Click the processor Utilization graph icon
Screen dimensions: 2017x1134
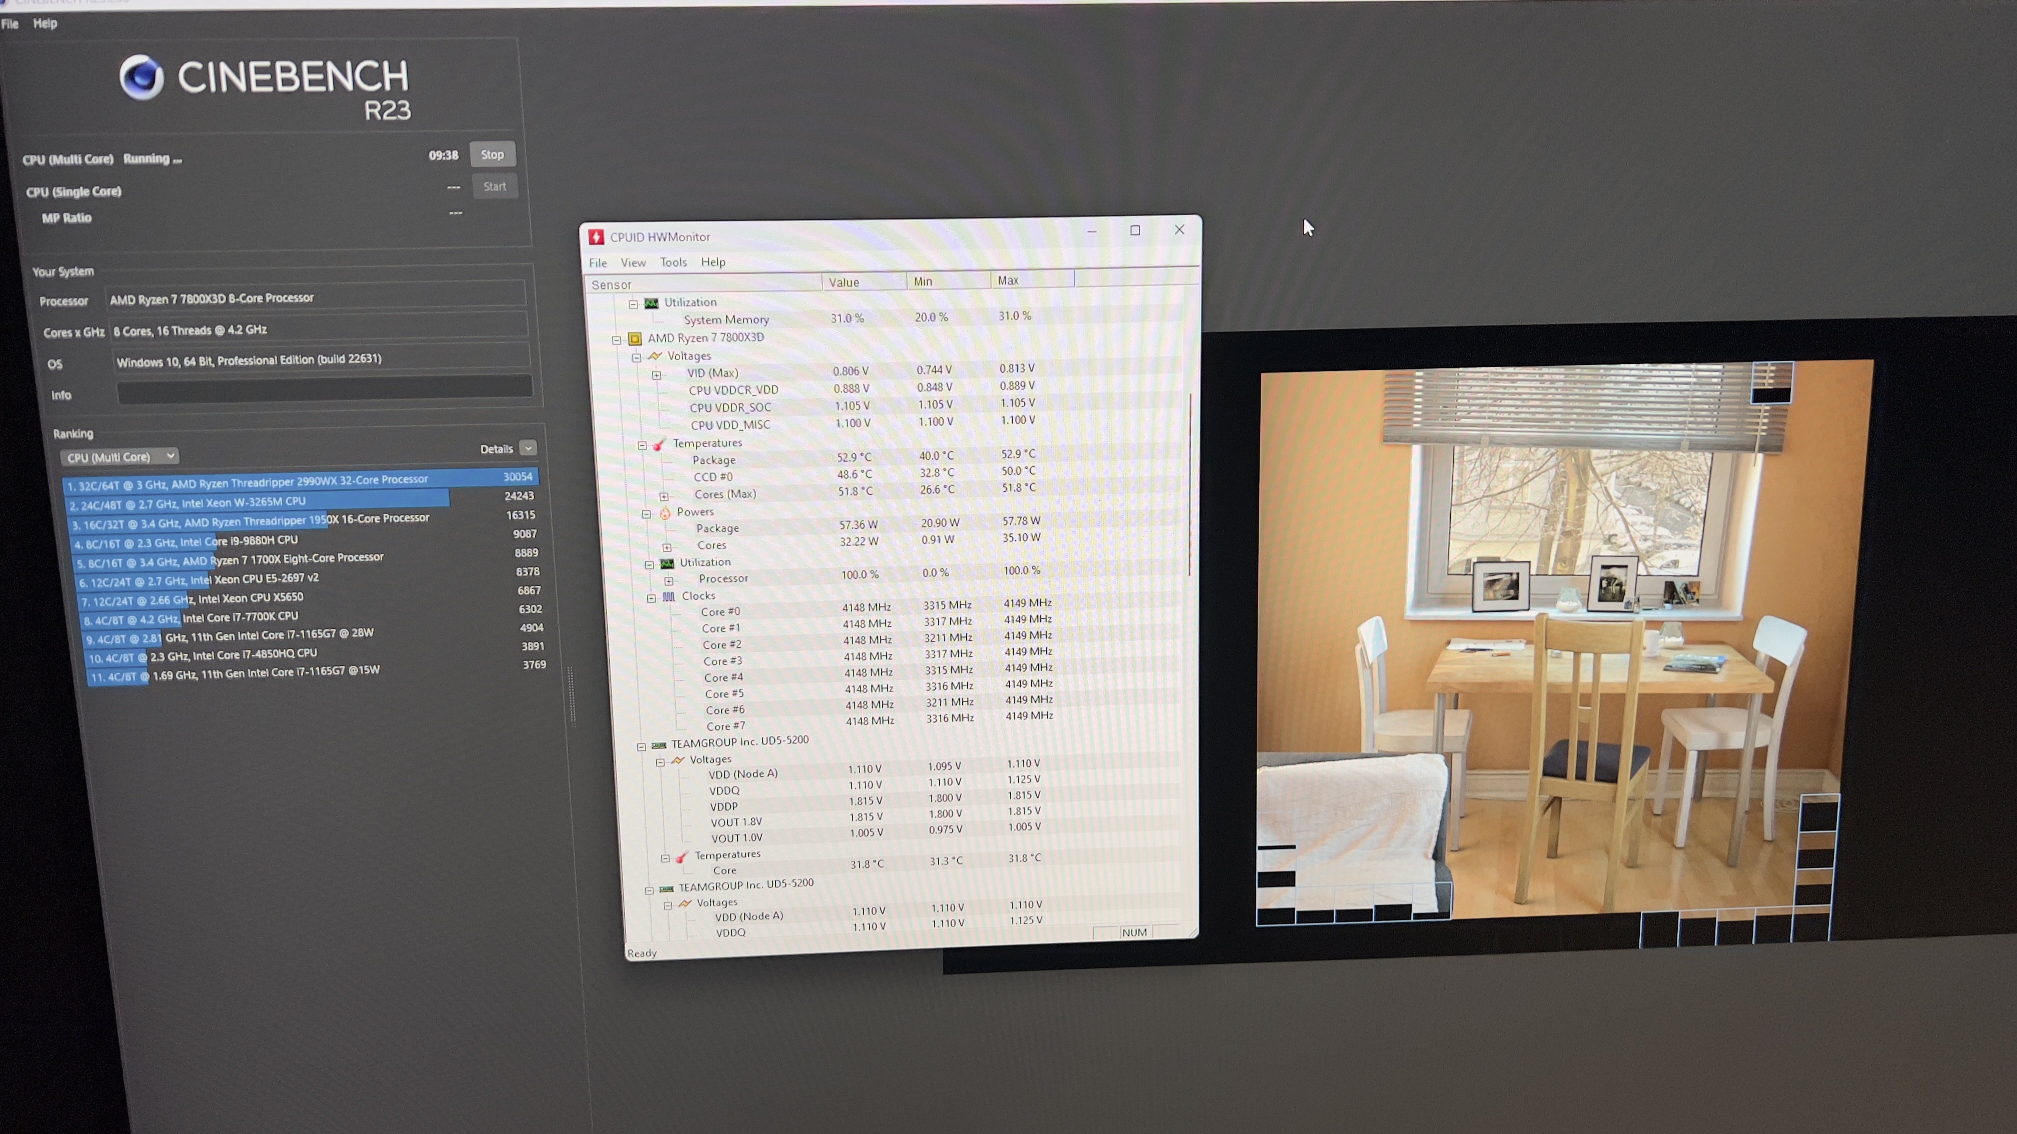click(667, 563)
